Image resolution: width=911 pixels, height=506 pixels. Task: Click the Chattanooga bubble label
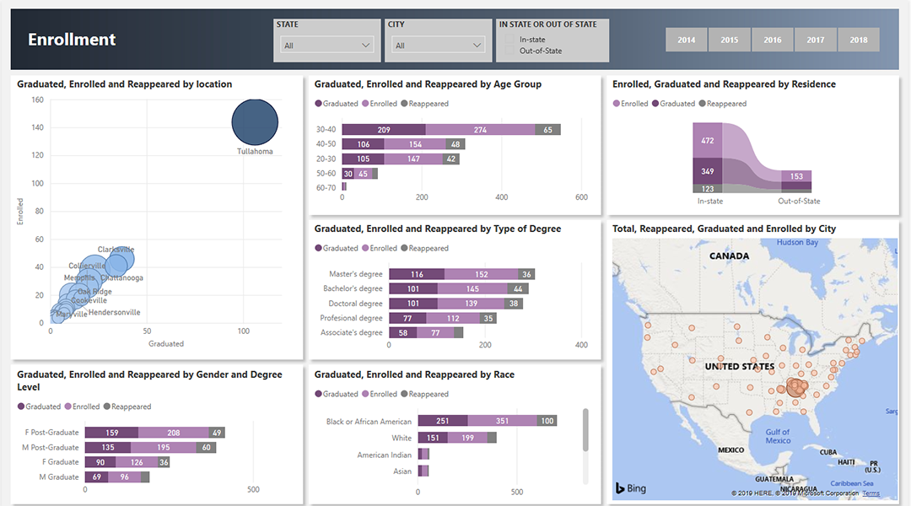(x=122, y=277)
